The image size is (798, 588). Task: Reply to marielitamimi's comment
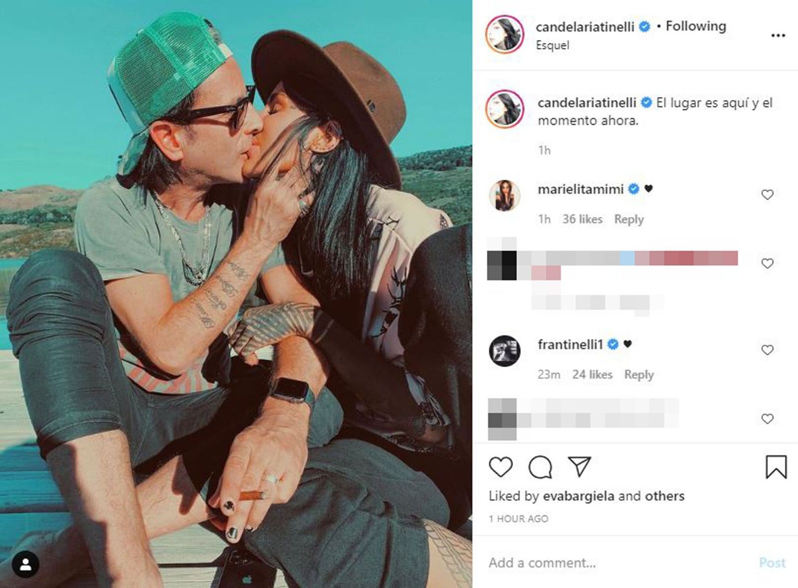point(629,219)
